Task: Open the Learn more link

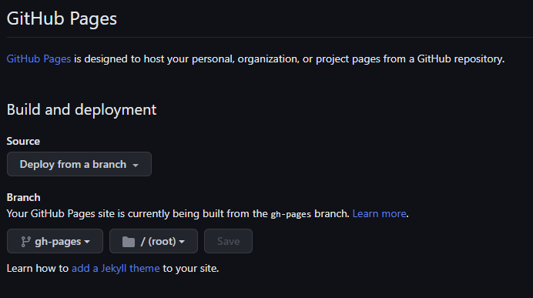Action: pyautogui.click(x=380, y=214)
